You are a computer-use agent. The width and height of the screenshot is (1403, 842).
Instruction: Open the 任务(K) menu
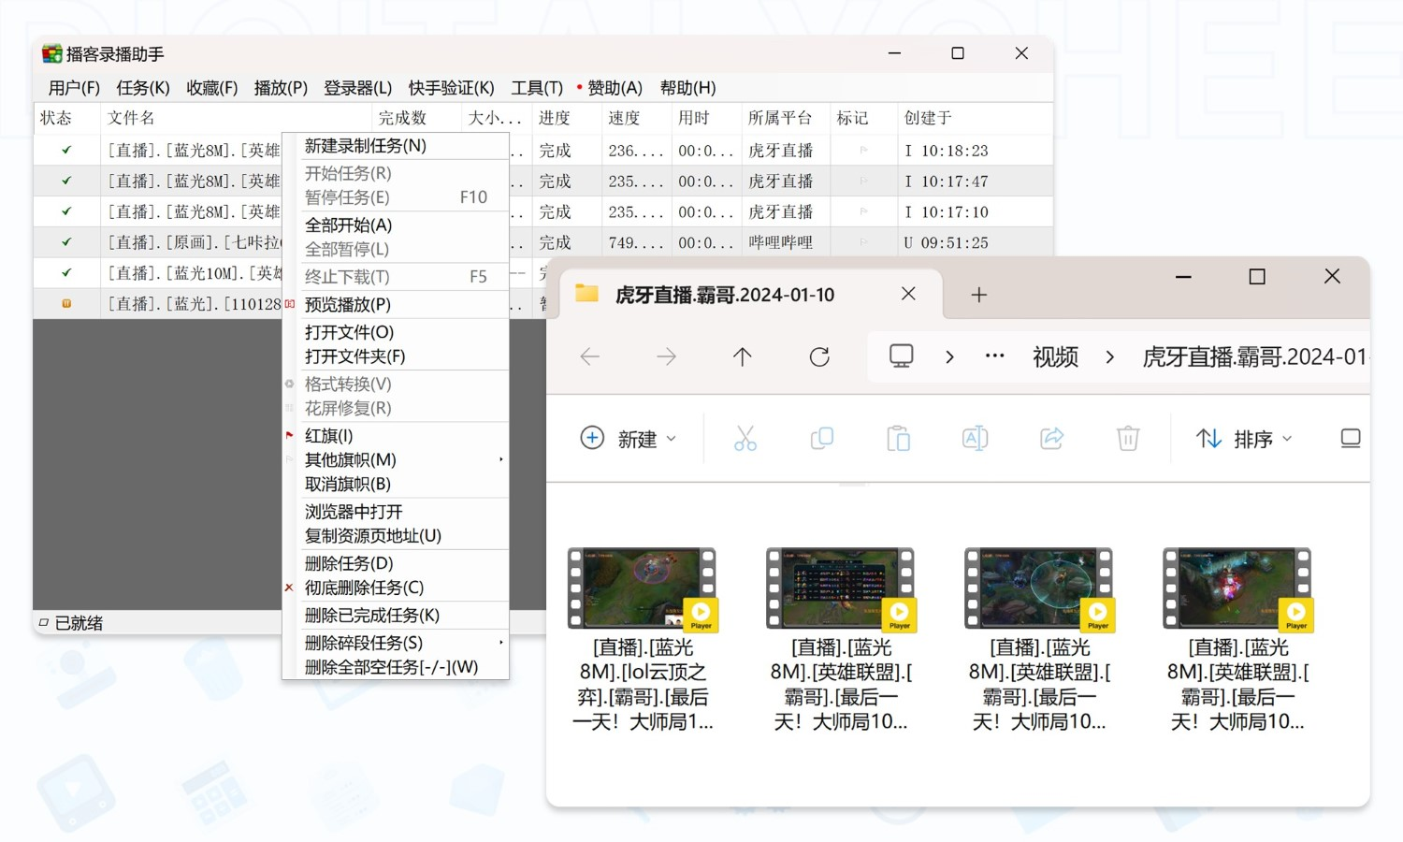coord(143,88)
